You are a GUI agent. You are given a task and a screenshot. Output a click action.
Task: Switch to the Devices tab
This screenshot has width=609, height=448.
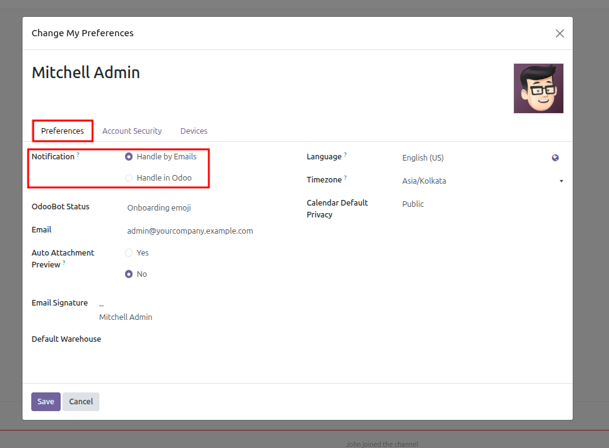coord(194,131)
